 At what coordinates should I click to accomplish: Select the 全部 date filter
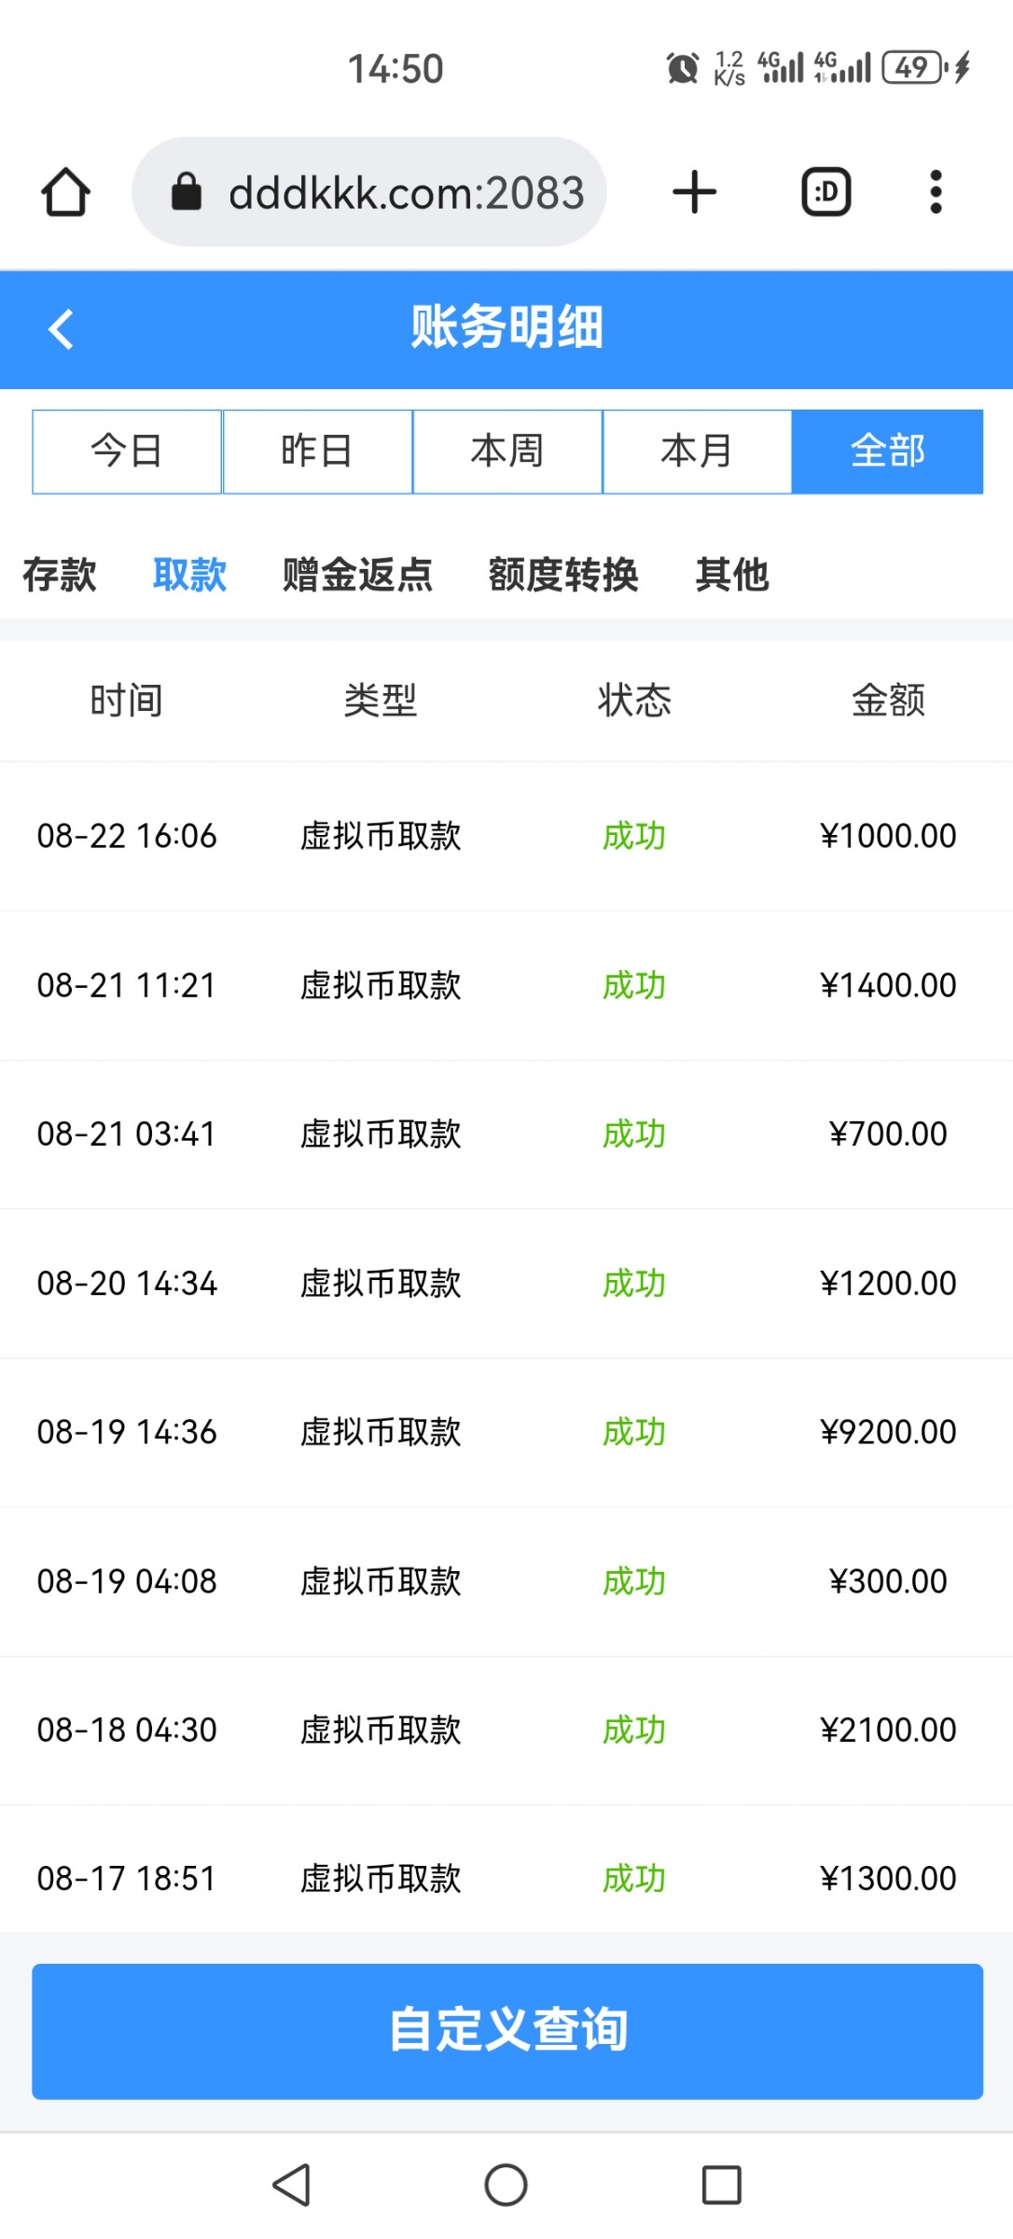(x=887, y=452)
